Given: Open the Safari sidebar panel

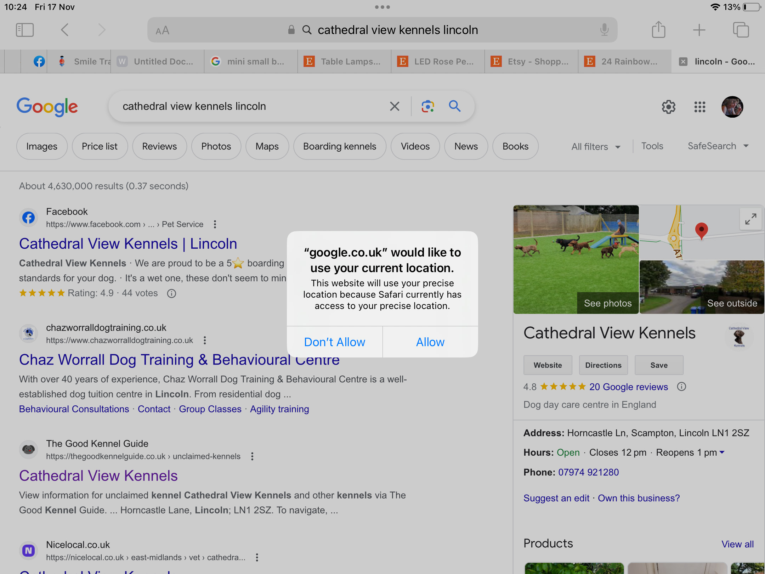Looking at the screenshot, I should (x=25, y=30).
